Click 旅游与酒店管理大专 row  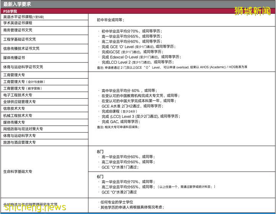click(44, 142)
